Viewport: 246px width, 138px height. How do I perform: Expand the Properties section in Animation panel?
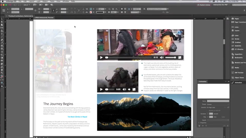tap(199, 123)
